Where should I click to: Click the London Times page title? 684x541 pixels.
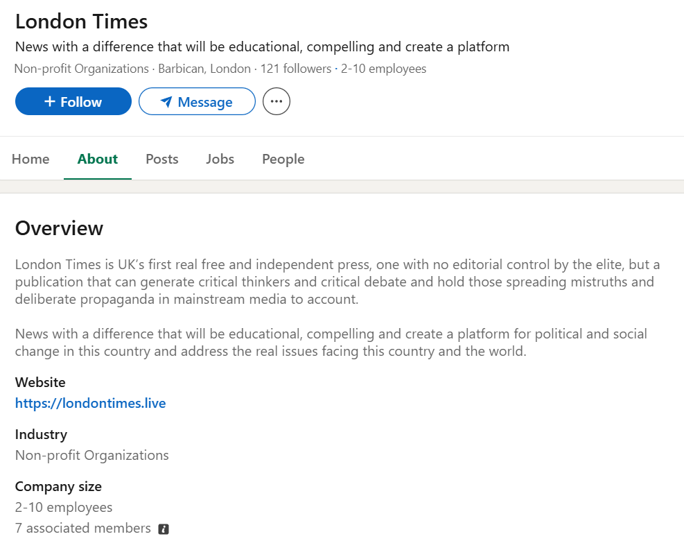point(82,22)
